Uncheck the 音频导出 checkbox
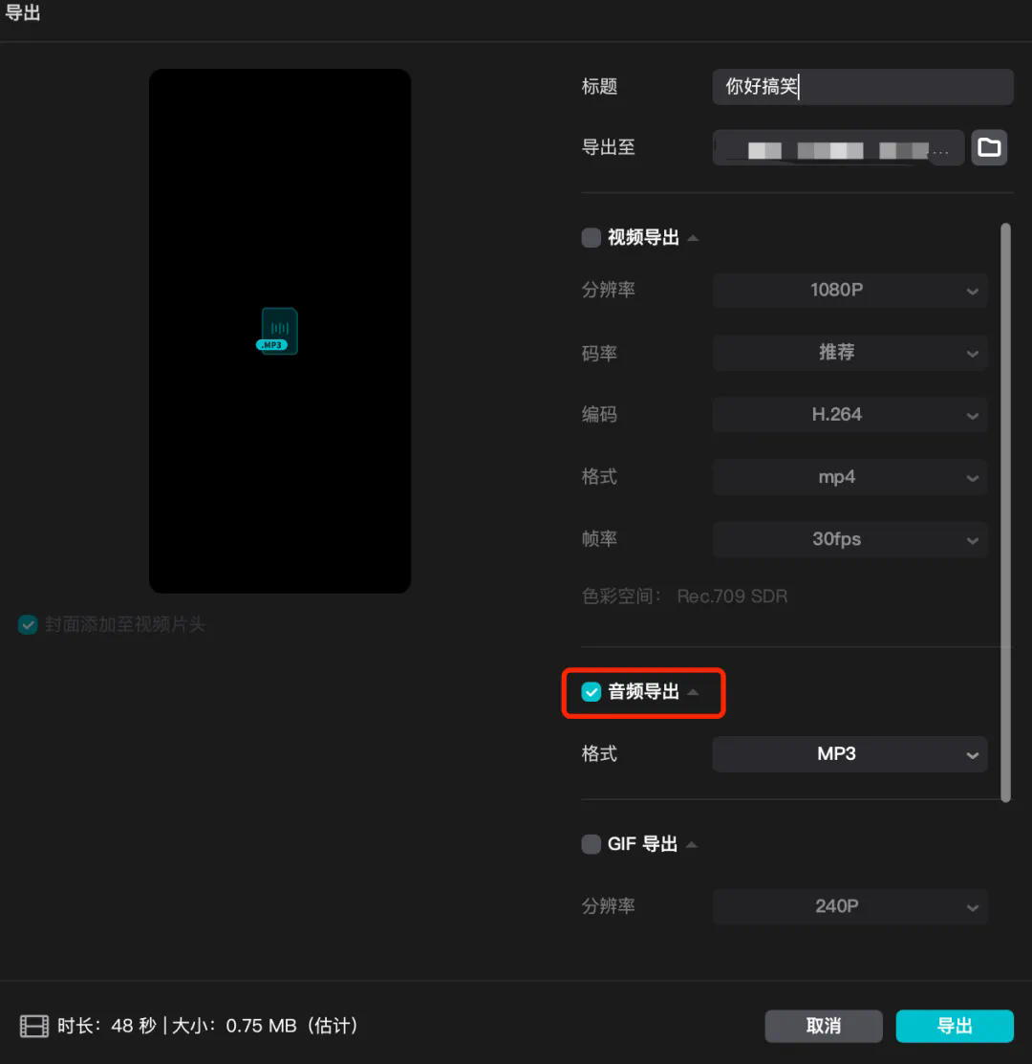 (591, 692)
